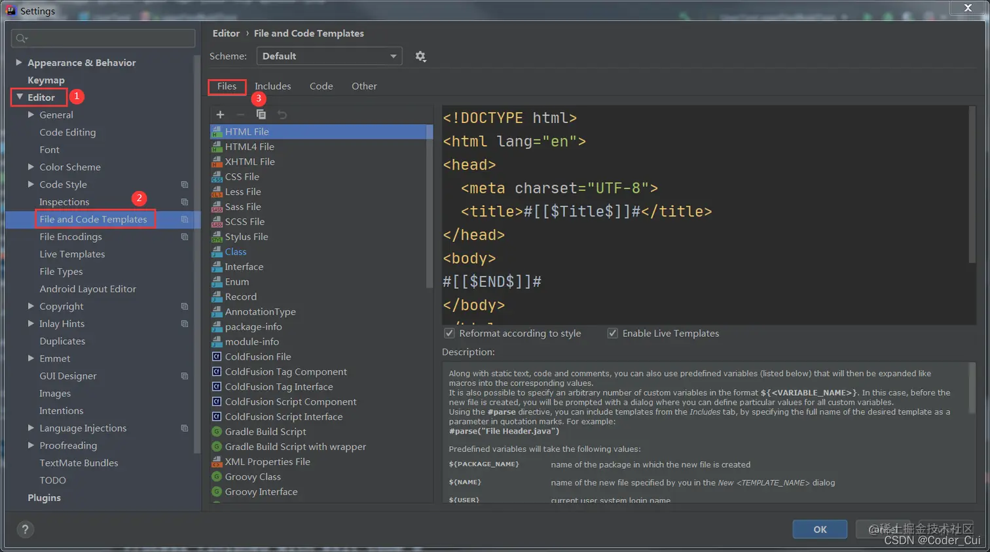
Task: Expand the Appearance & Behavior section
Action: (20, 62)
